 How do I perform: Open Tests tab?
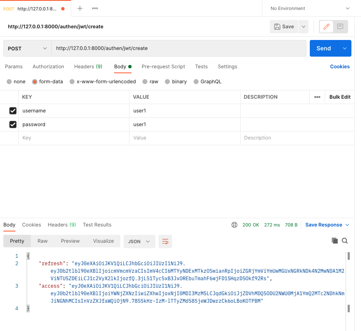(x=202, y=67)
